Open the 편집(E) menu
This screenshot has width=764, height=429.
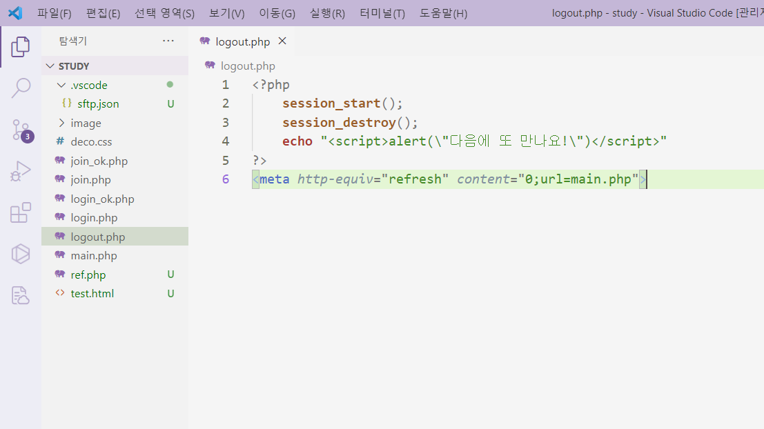click(x=103, y=13)
